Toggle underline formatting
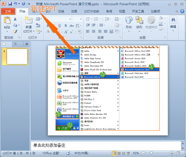The width and height of the screenshot is (186, 157). pyautogui.click(x=60, y=25)
